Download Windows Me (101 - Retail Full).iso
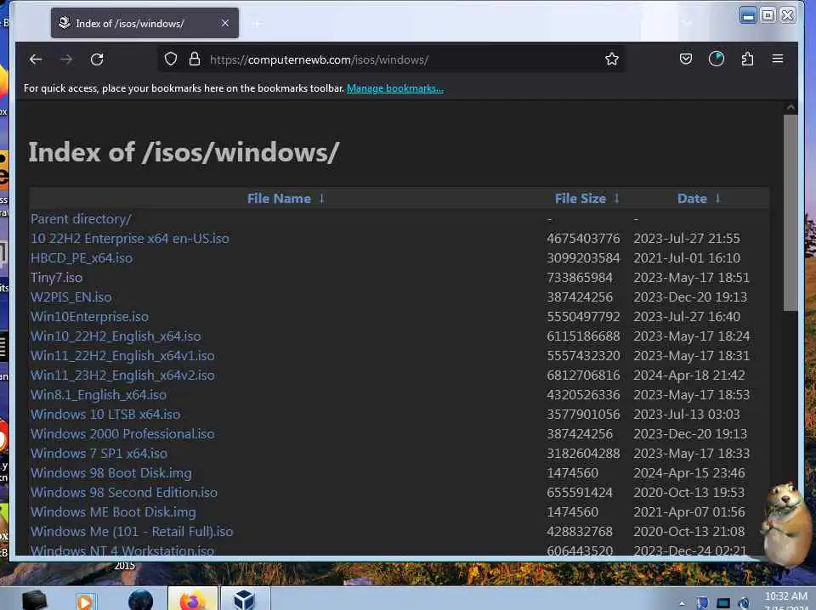This screenshot has height=610, width=816. click(132, 532)
